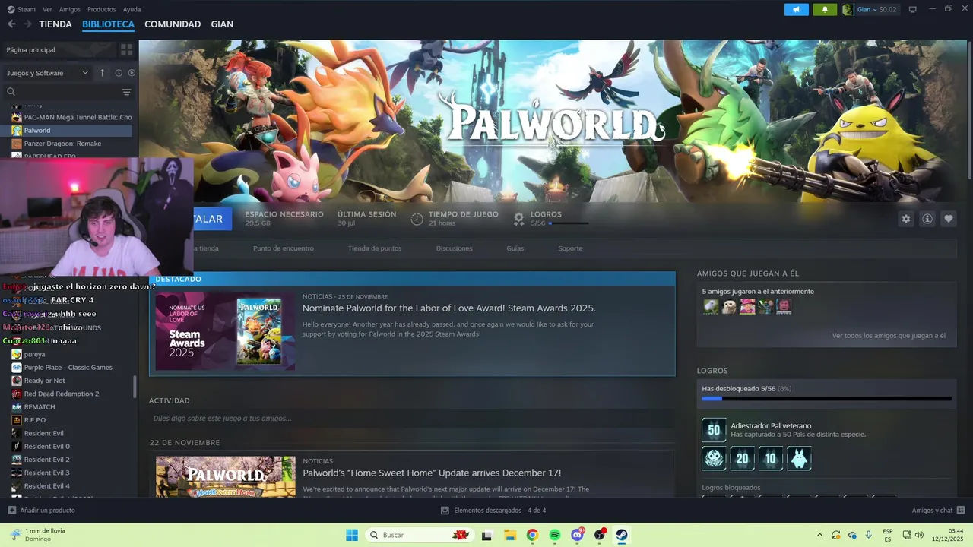Open the achievement badge numbered 50

[714, 430]
